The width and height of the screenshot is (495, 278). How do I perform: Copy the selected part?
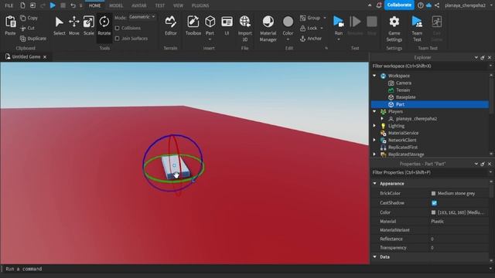[29, 18]
